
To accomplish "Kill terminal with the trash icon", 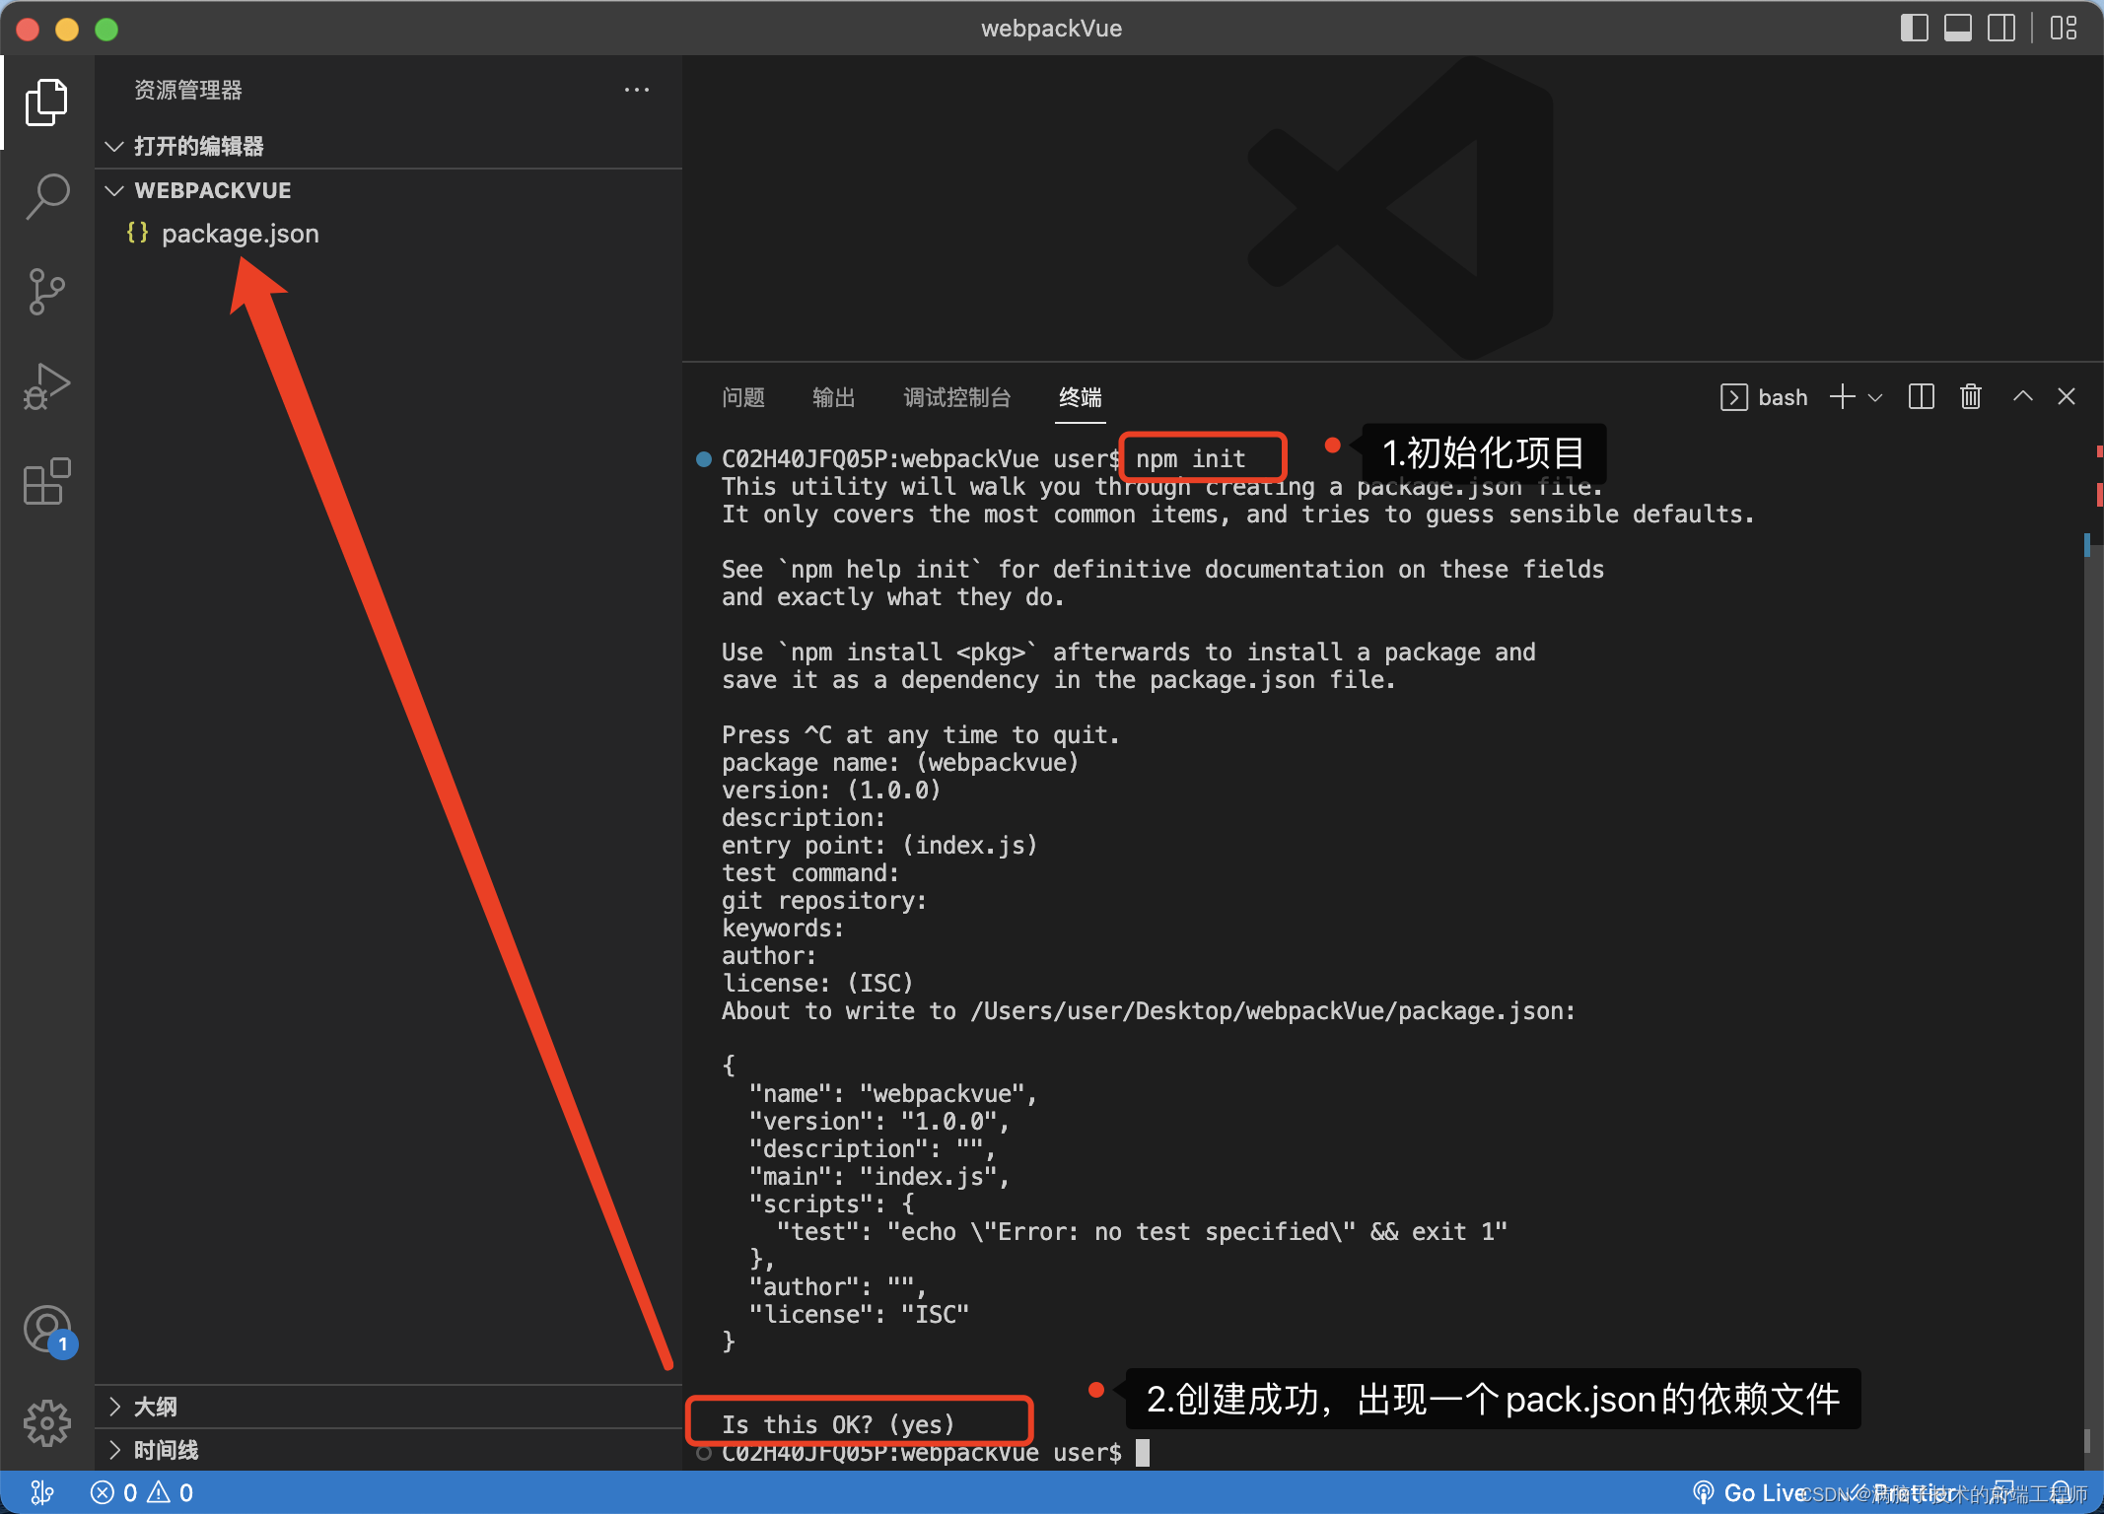I will (1970, 397).
